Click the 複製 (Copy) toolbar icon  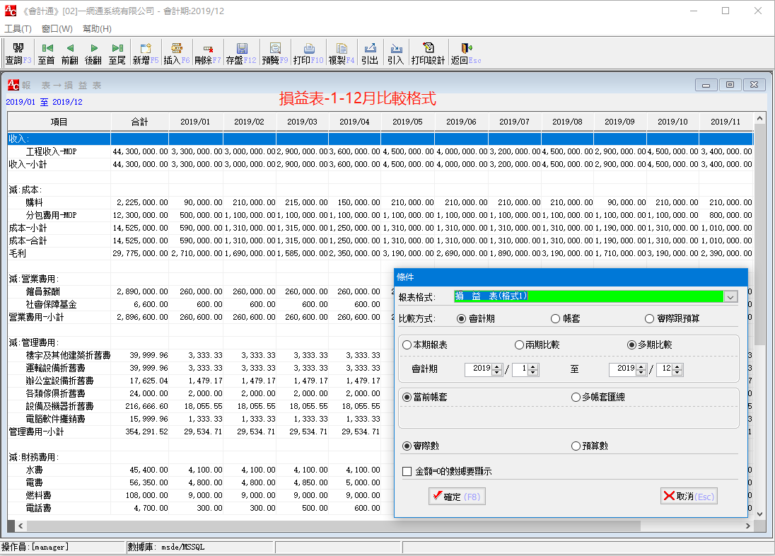[x=341, y=53]
